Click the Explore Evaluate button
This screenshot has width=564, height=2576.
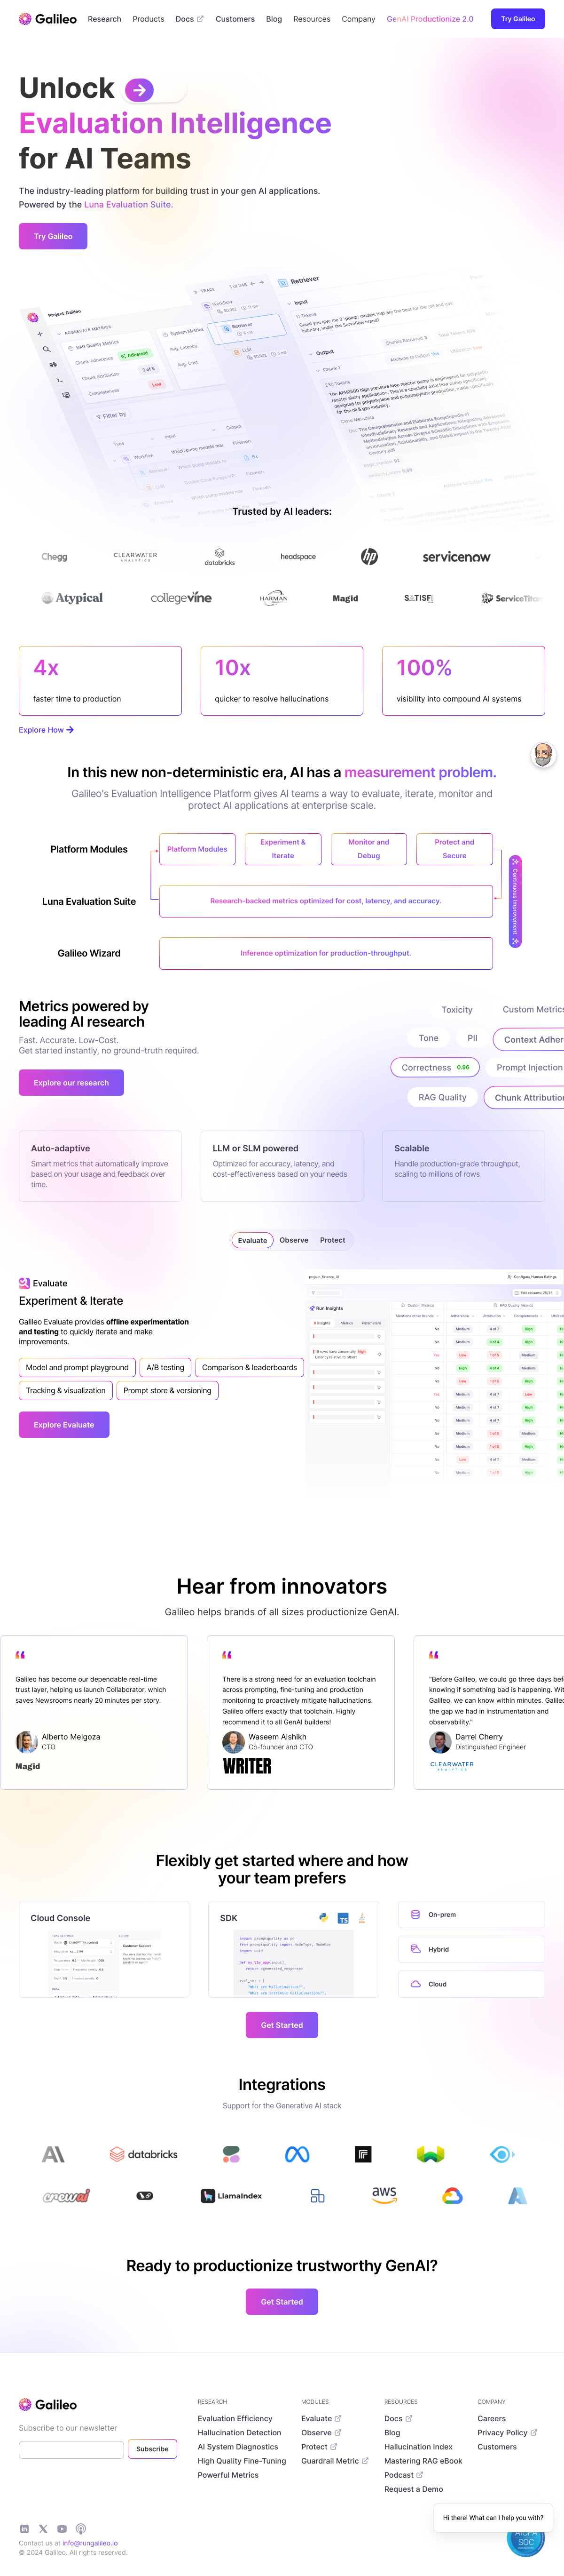coord(64,1425)
